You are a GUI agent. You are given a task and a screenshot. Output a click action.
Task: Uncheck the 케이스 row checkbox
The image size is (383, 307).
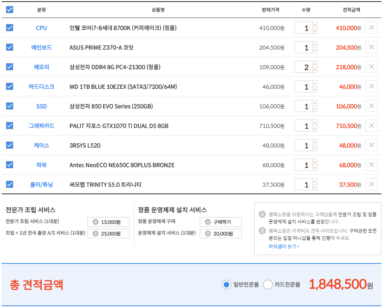10,145
